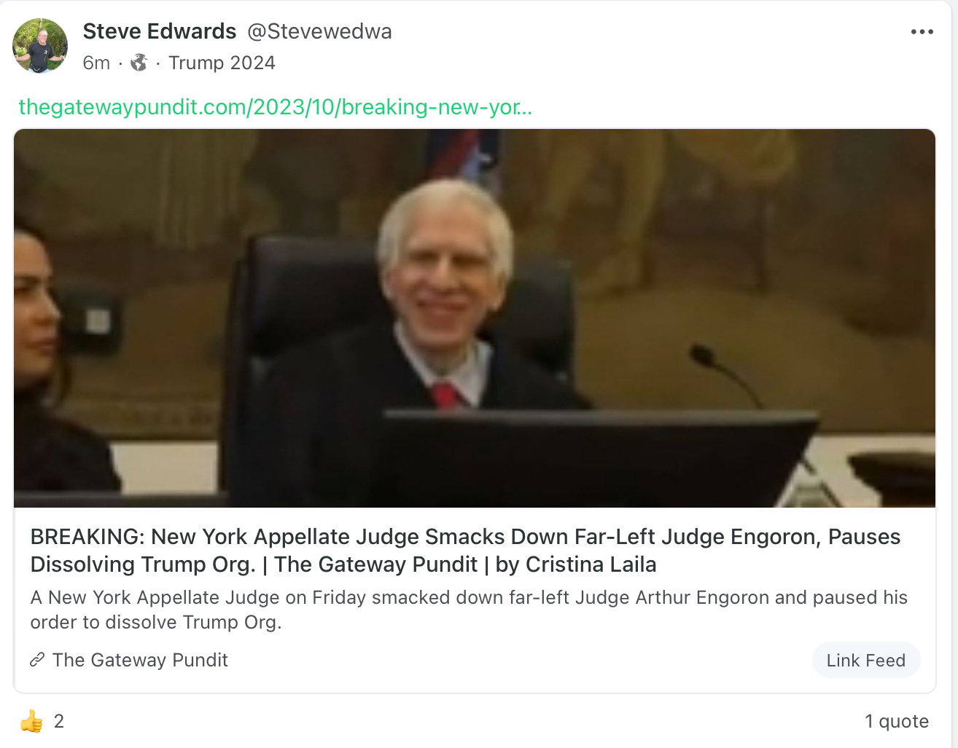The image size is (958, 748).
Task: Open the three-dot post options menu
Action: point(922,32)
